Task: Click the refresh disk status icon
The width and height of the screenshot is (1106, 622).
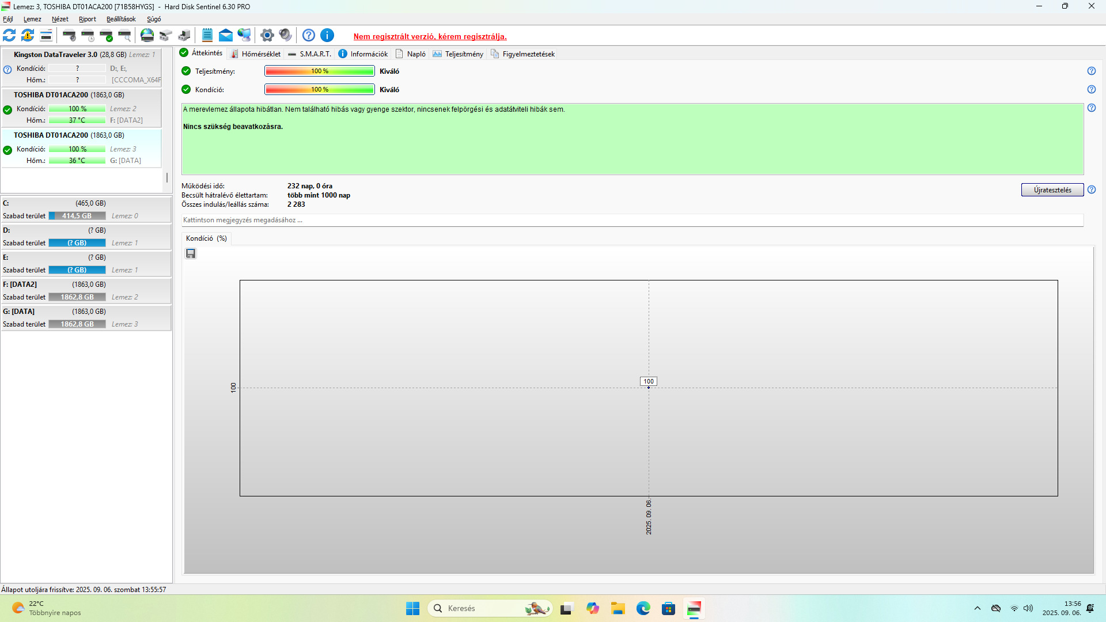Action: 9,36
